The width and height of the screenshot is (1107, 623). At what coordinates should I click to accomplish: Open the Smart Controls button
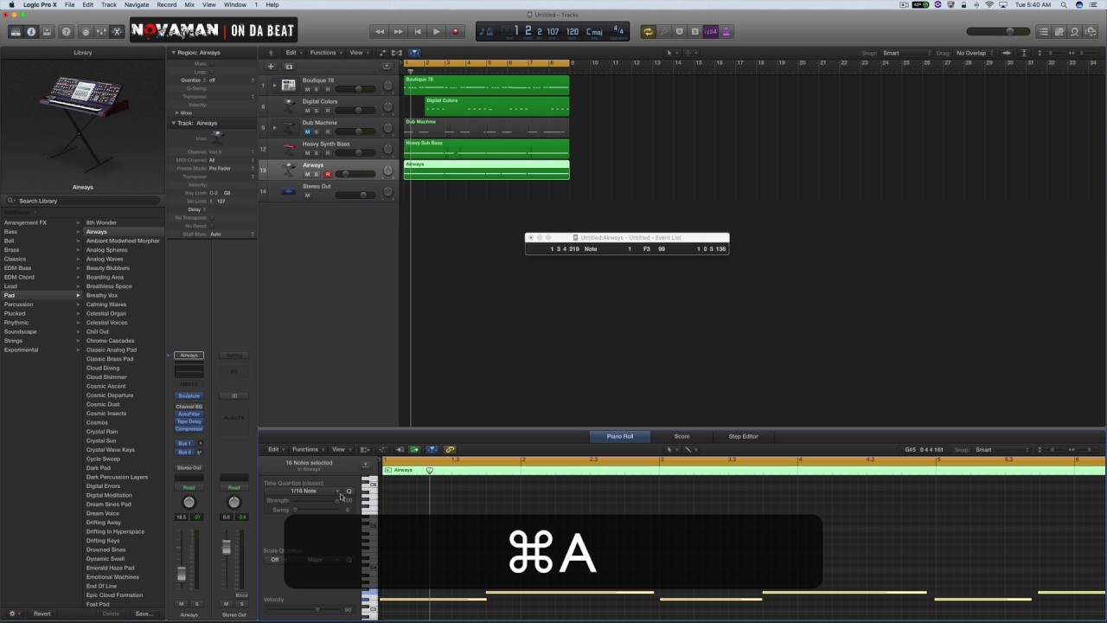85,31
